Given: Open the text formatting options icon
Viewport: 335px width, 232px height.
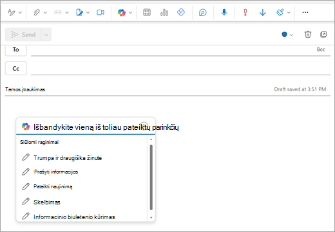Looking at the screenshot, I should point(11,12).
